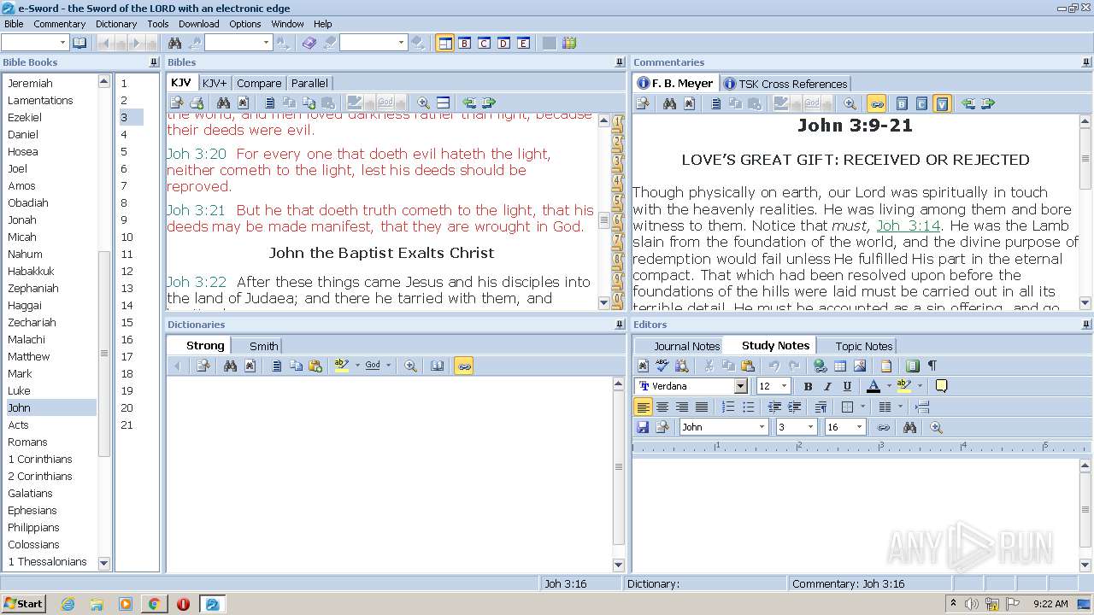Image resolution: width=1094 pixels, height=615 pixels.
Task: Click the Bible pane split-view icon
Action: pyautogui.click(x=443, y=103)
